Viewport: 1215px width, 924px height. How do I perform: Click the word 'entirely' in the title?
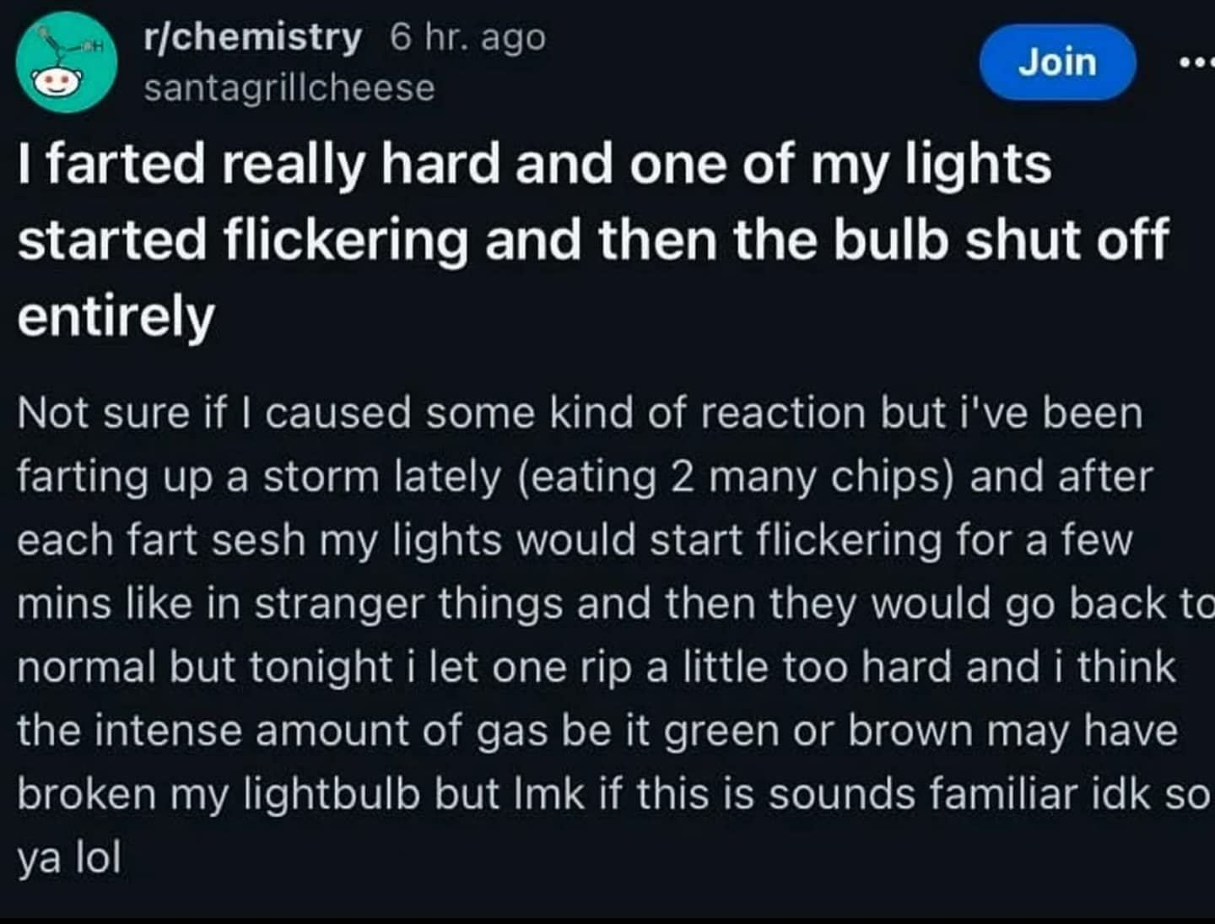116,316
